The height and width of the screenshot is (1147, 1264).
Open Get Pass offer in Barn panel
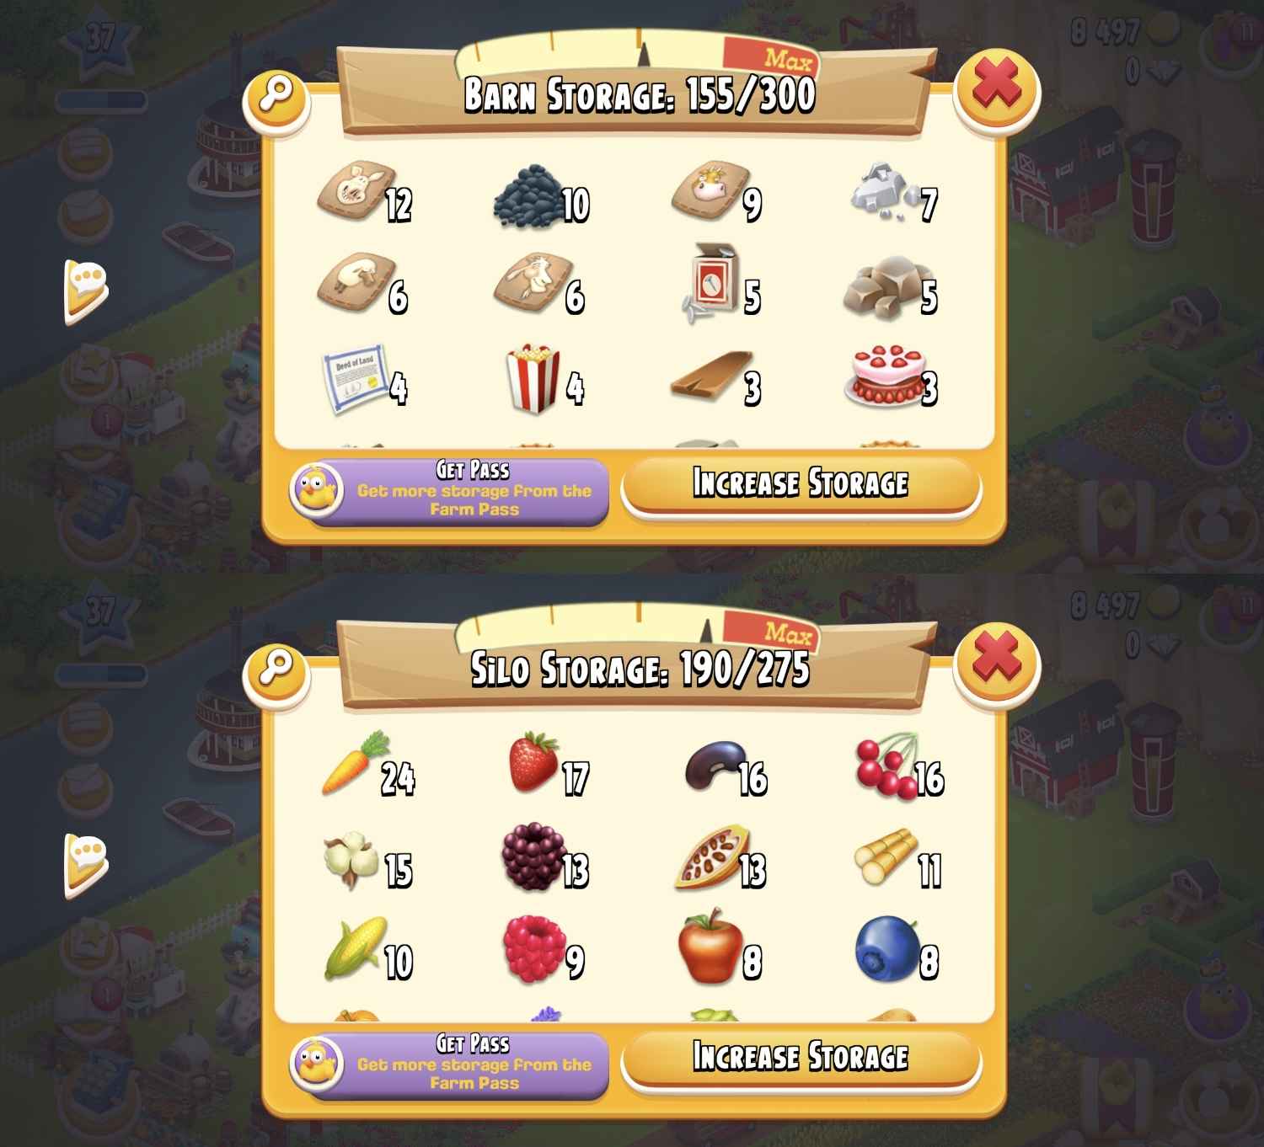(x=447, y=491)
